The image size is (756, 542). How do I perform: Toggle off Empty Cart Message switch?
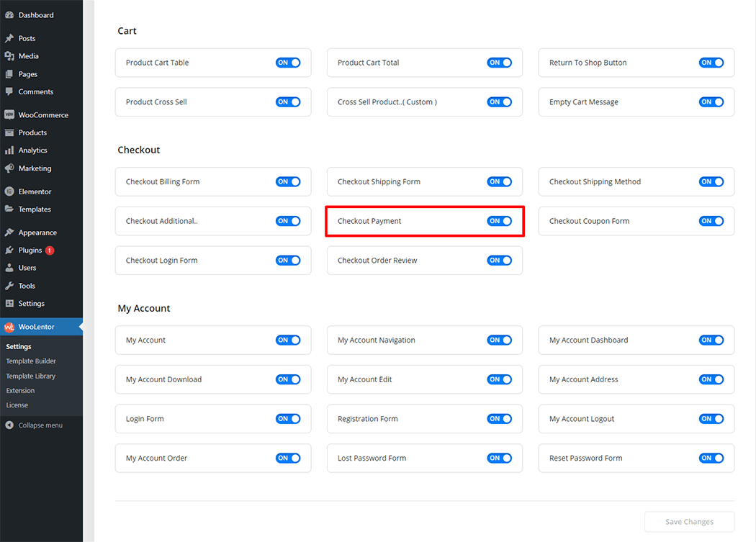711,102
